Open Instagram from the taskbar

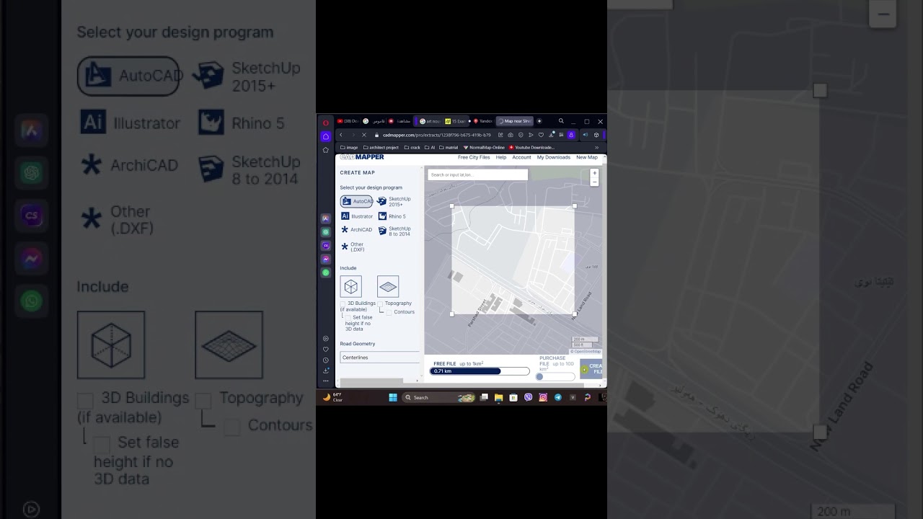[543, 397]
